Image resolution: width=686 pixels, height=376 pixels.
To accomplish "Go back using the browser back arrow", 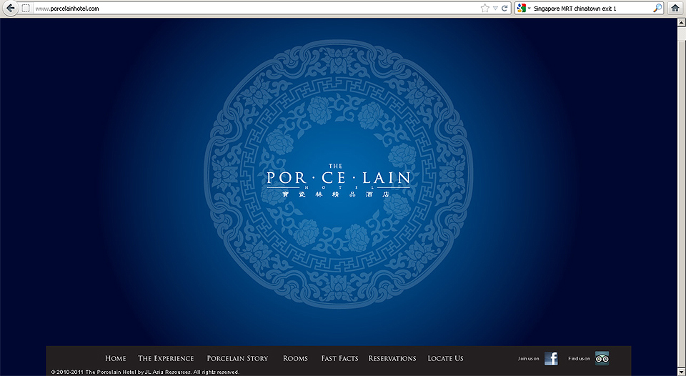I will 9,9.
